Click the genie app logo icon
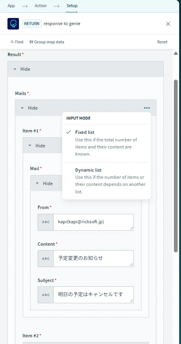181x344 pixels. tap(13, 24)
